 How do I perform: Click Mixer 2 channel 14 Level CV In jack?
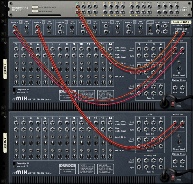110,137
